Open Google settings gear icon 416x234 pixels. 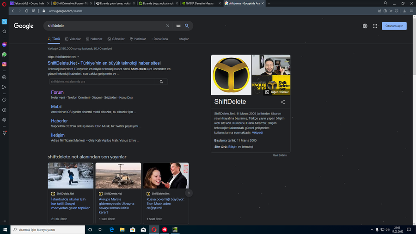click(365, 26)
